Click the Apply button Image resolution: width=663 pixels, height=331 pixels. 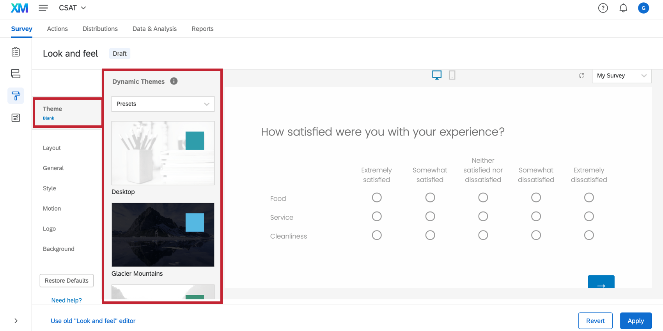635,321
